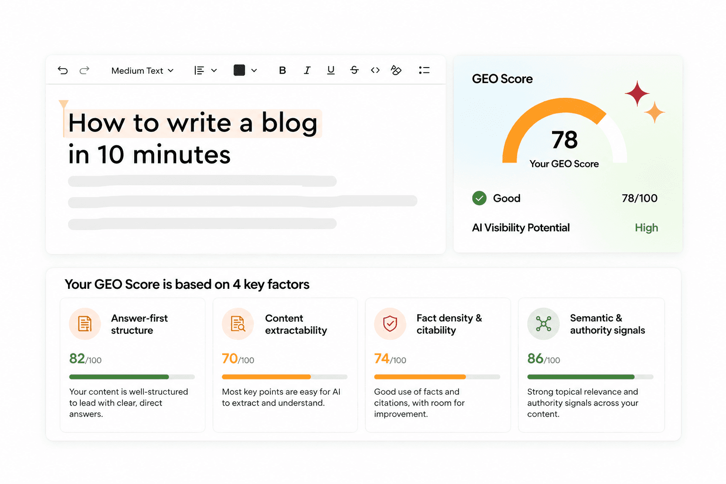Click the 'in 10 minutes' title line
Viewport: 726px width, 484px height.
click(x=149, y=155)
